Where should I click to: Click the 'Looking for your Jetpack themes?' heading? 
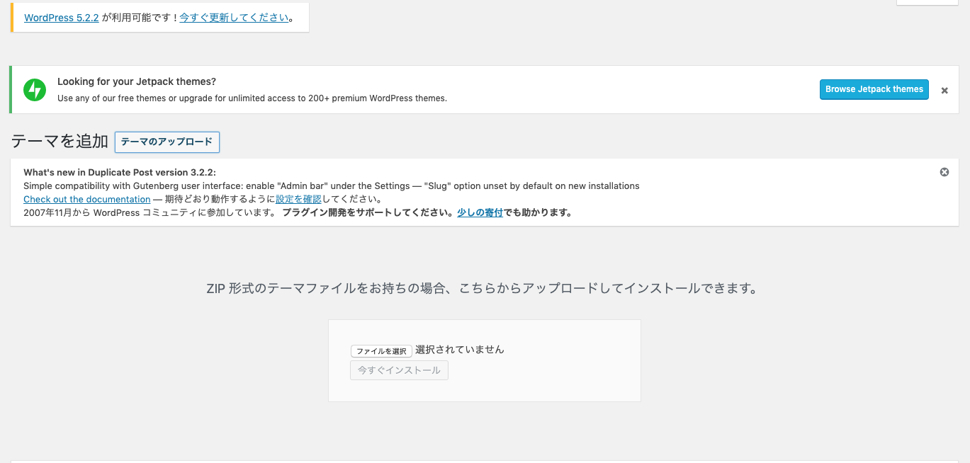[x=137, y=82]
